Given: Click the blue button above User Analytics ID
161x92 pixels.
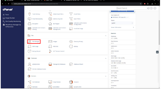Looking at the screenshot, I should (122, 11).
